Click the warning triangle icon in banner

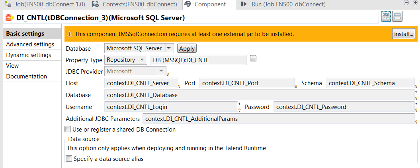[70, 34]
